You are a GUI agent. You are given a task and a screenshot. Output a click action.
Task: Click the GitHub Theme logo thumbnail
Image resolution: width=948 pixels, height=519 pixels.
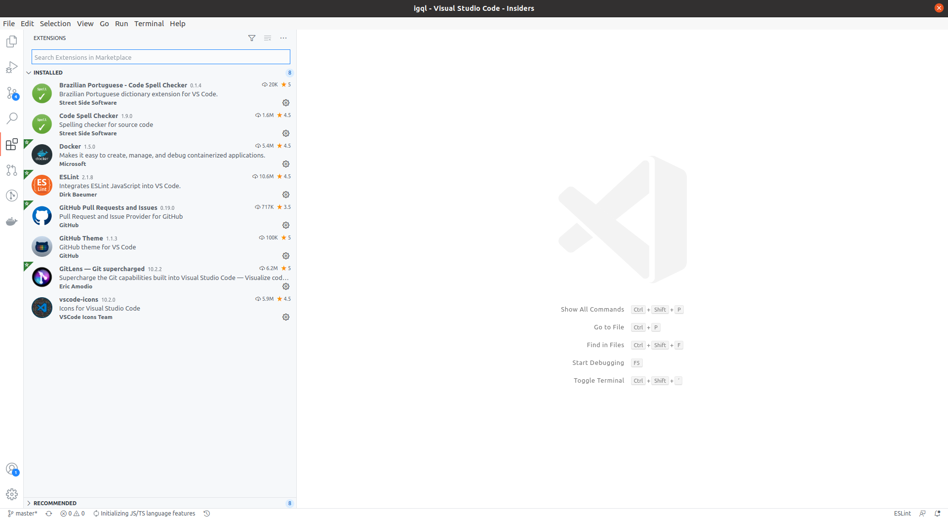coord(42,246)
